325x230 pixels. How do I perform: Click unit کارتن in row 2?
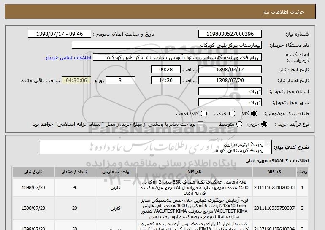[116, 208]
